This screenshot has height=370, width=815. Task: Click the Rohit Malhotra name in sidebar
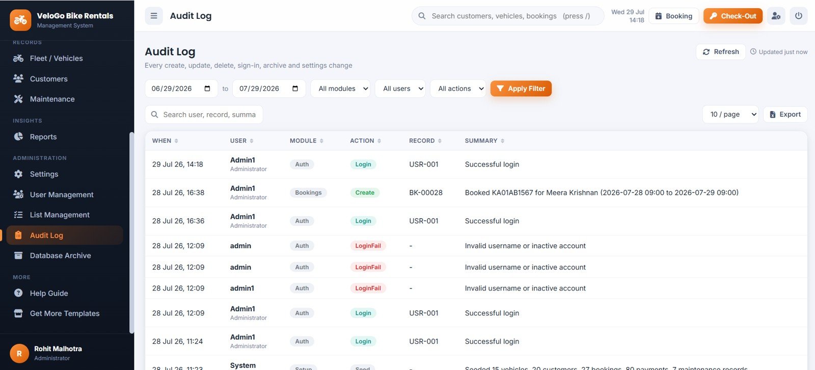(x=58, y=349)
